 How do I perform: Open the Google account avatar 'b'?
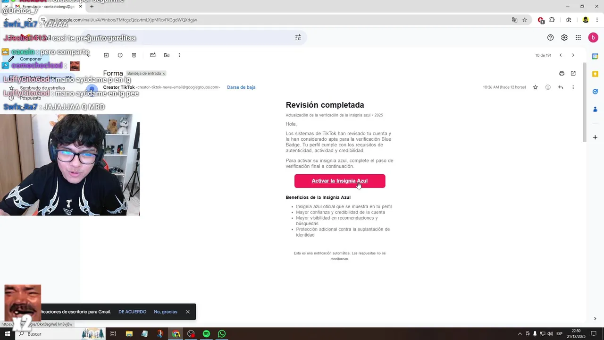coord(593,38)
